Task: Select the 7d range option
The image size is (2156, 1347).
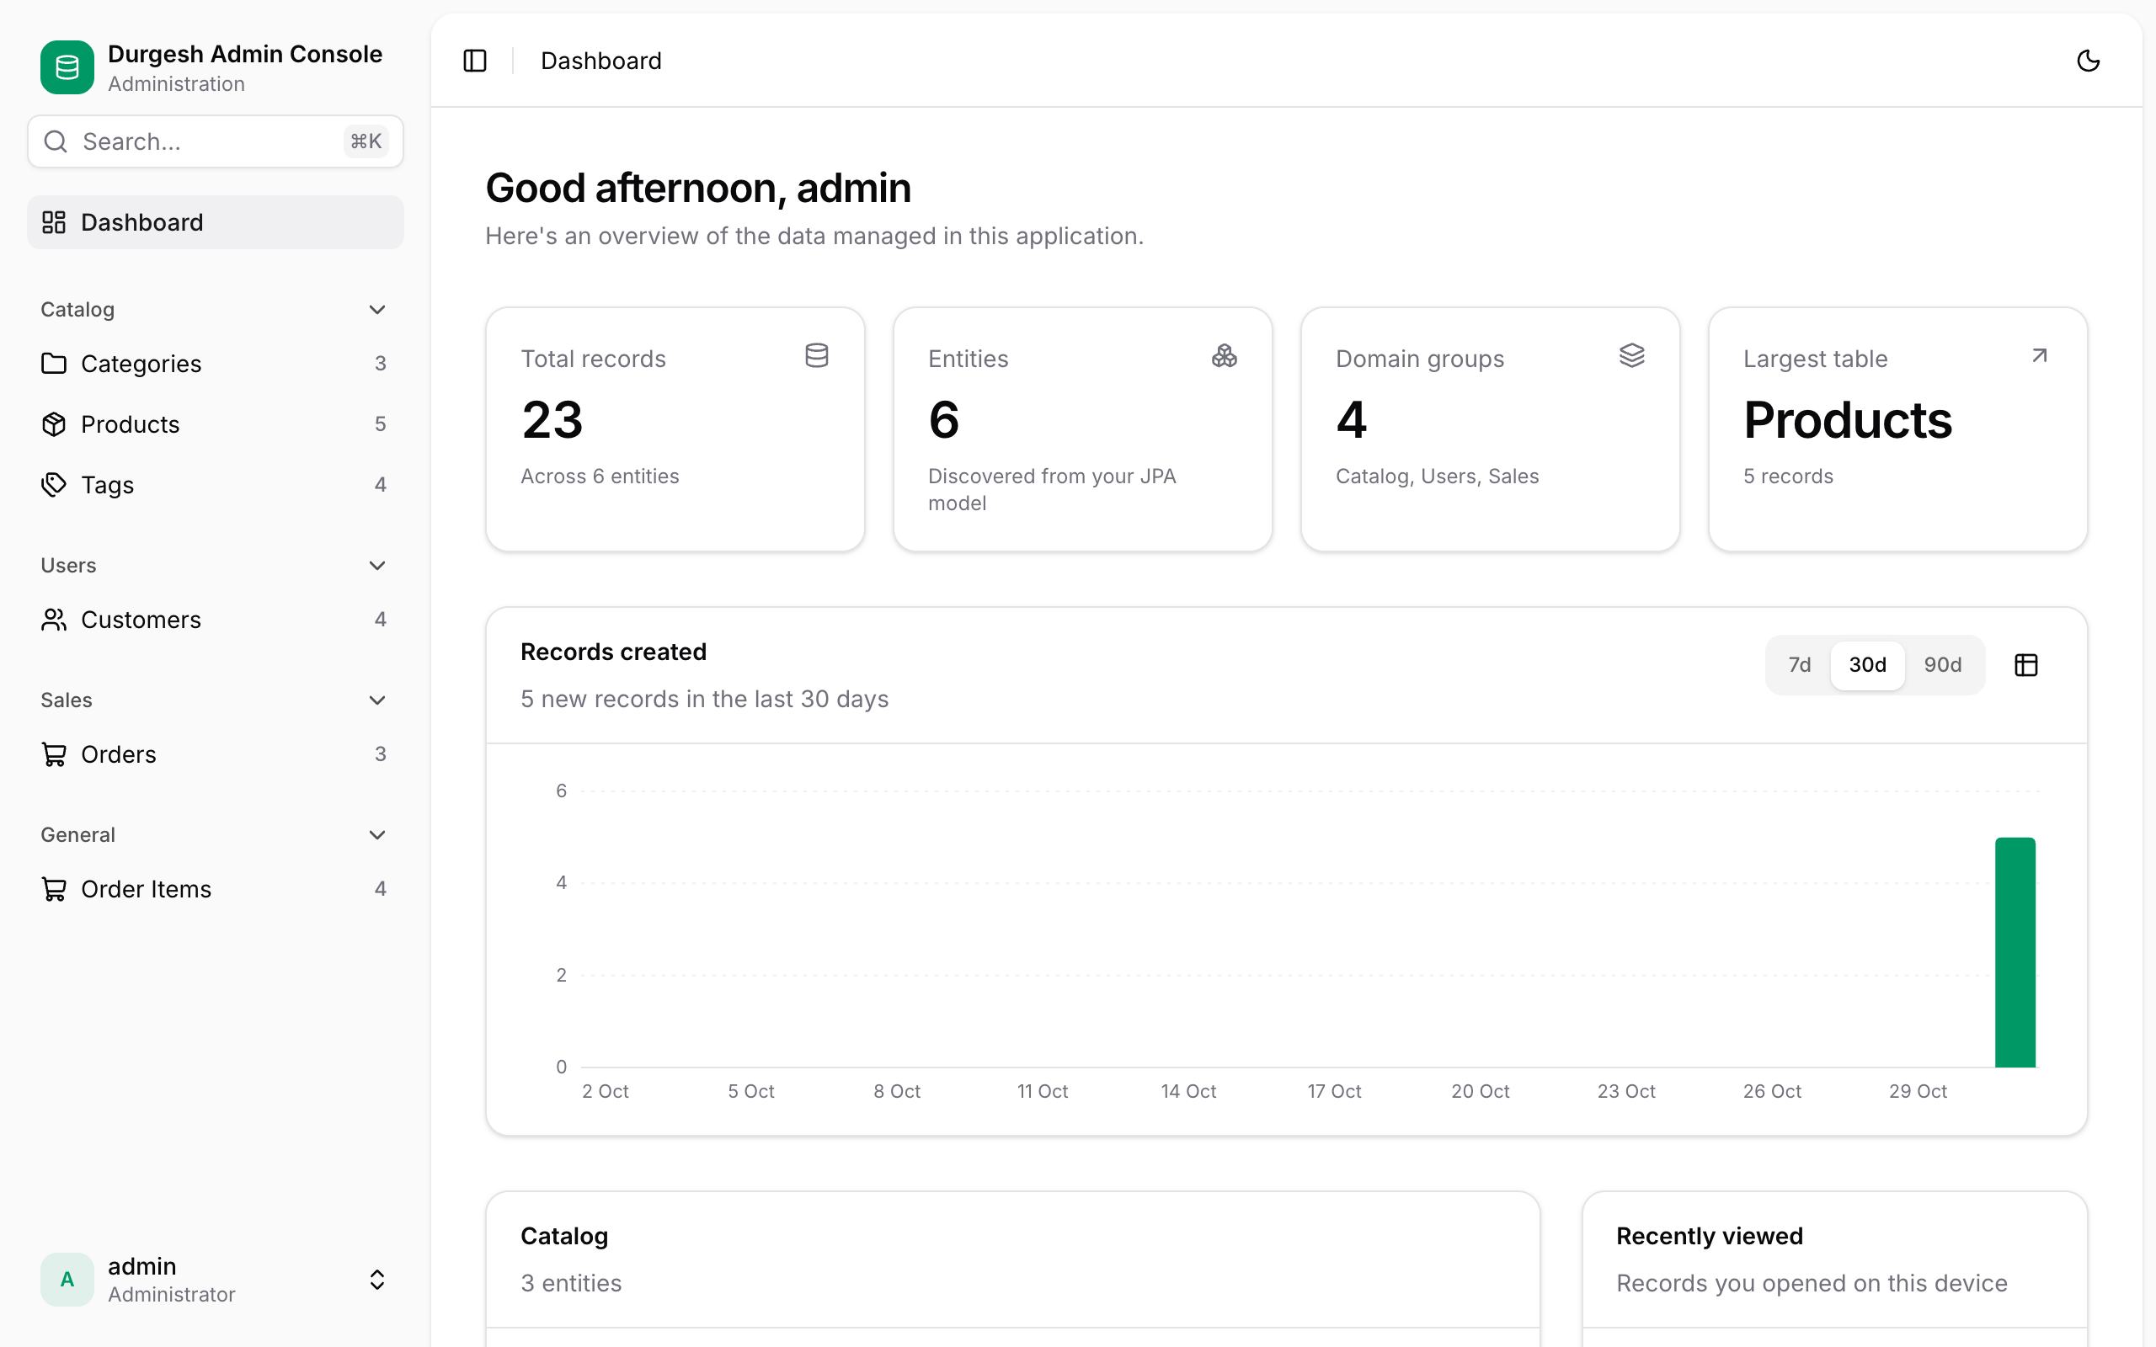Action: [x=1800, y=664]
